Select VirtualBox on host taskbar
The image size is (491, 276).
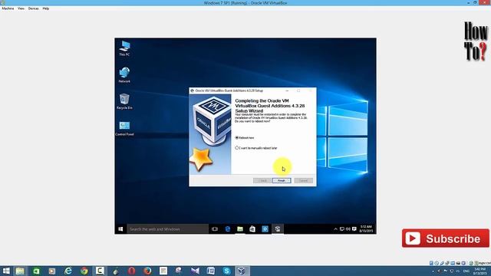(242, 271)
